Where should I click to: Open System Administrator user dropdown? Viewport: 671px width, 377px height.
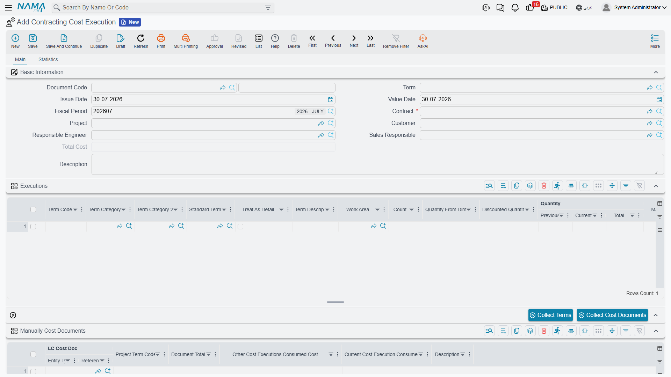[x=634, y=8]
